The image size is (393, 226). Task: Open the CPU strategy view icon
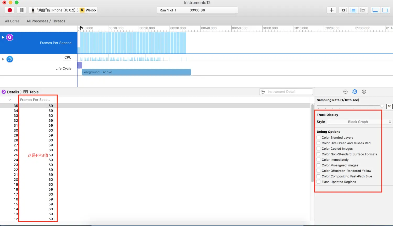click(x=344, y=10)
